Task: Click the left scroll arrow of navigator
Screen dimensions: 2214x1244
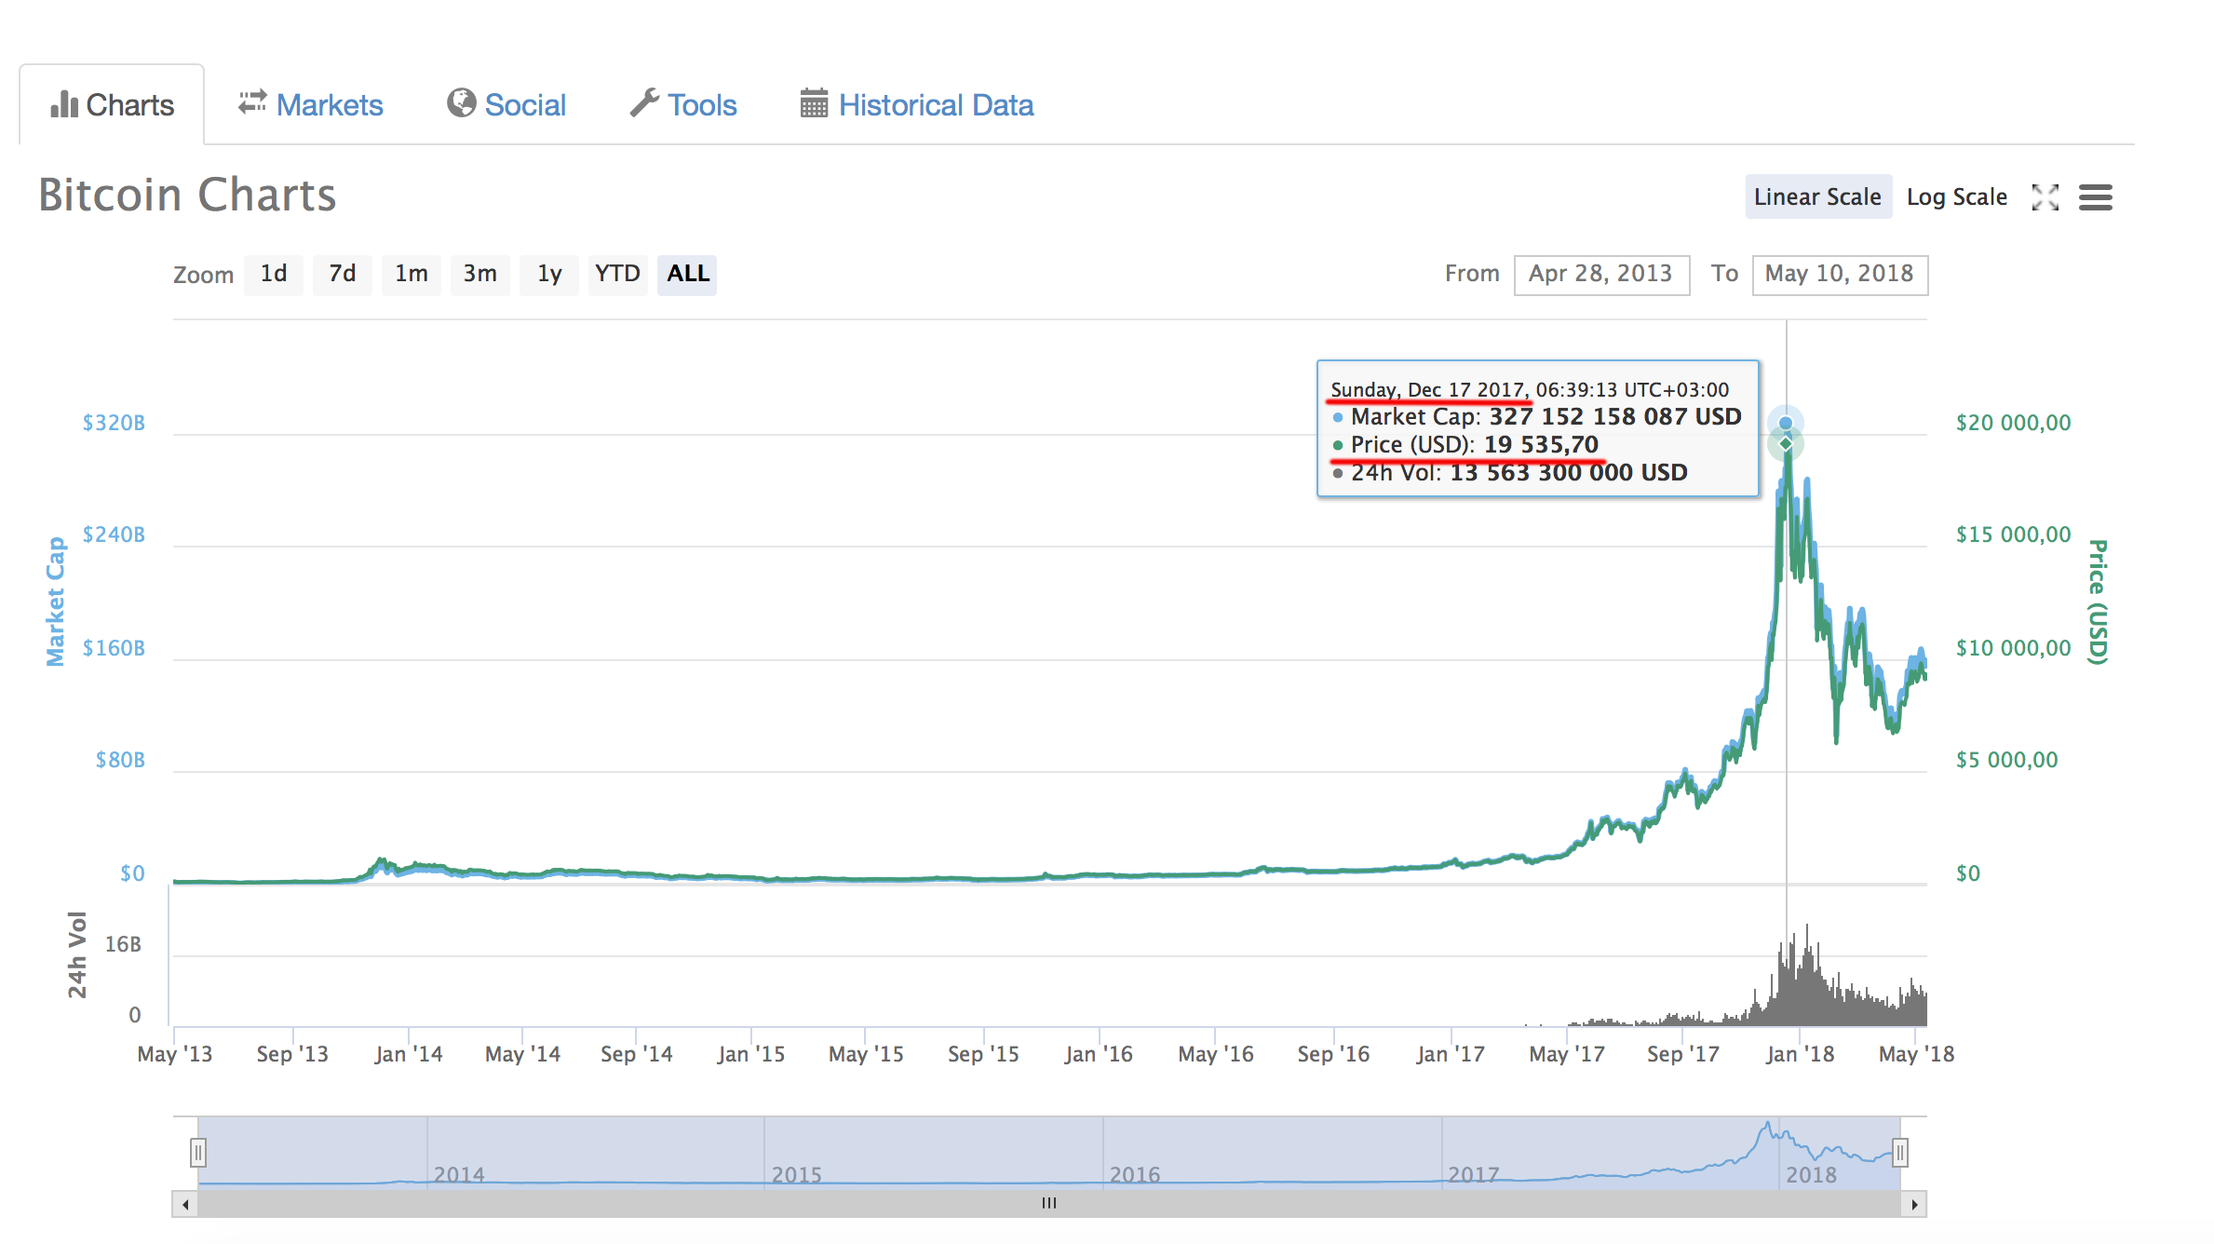Action: click(185, 1204)
